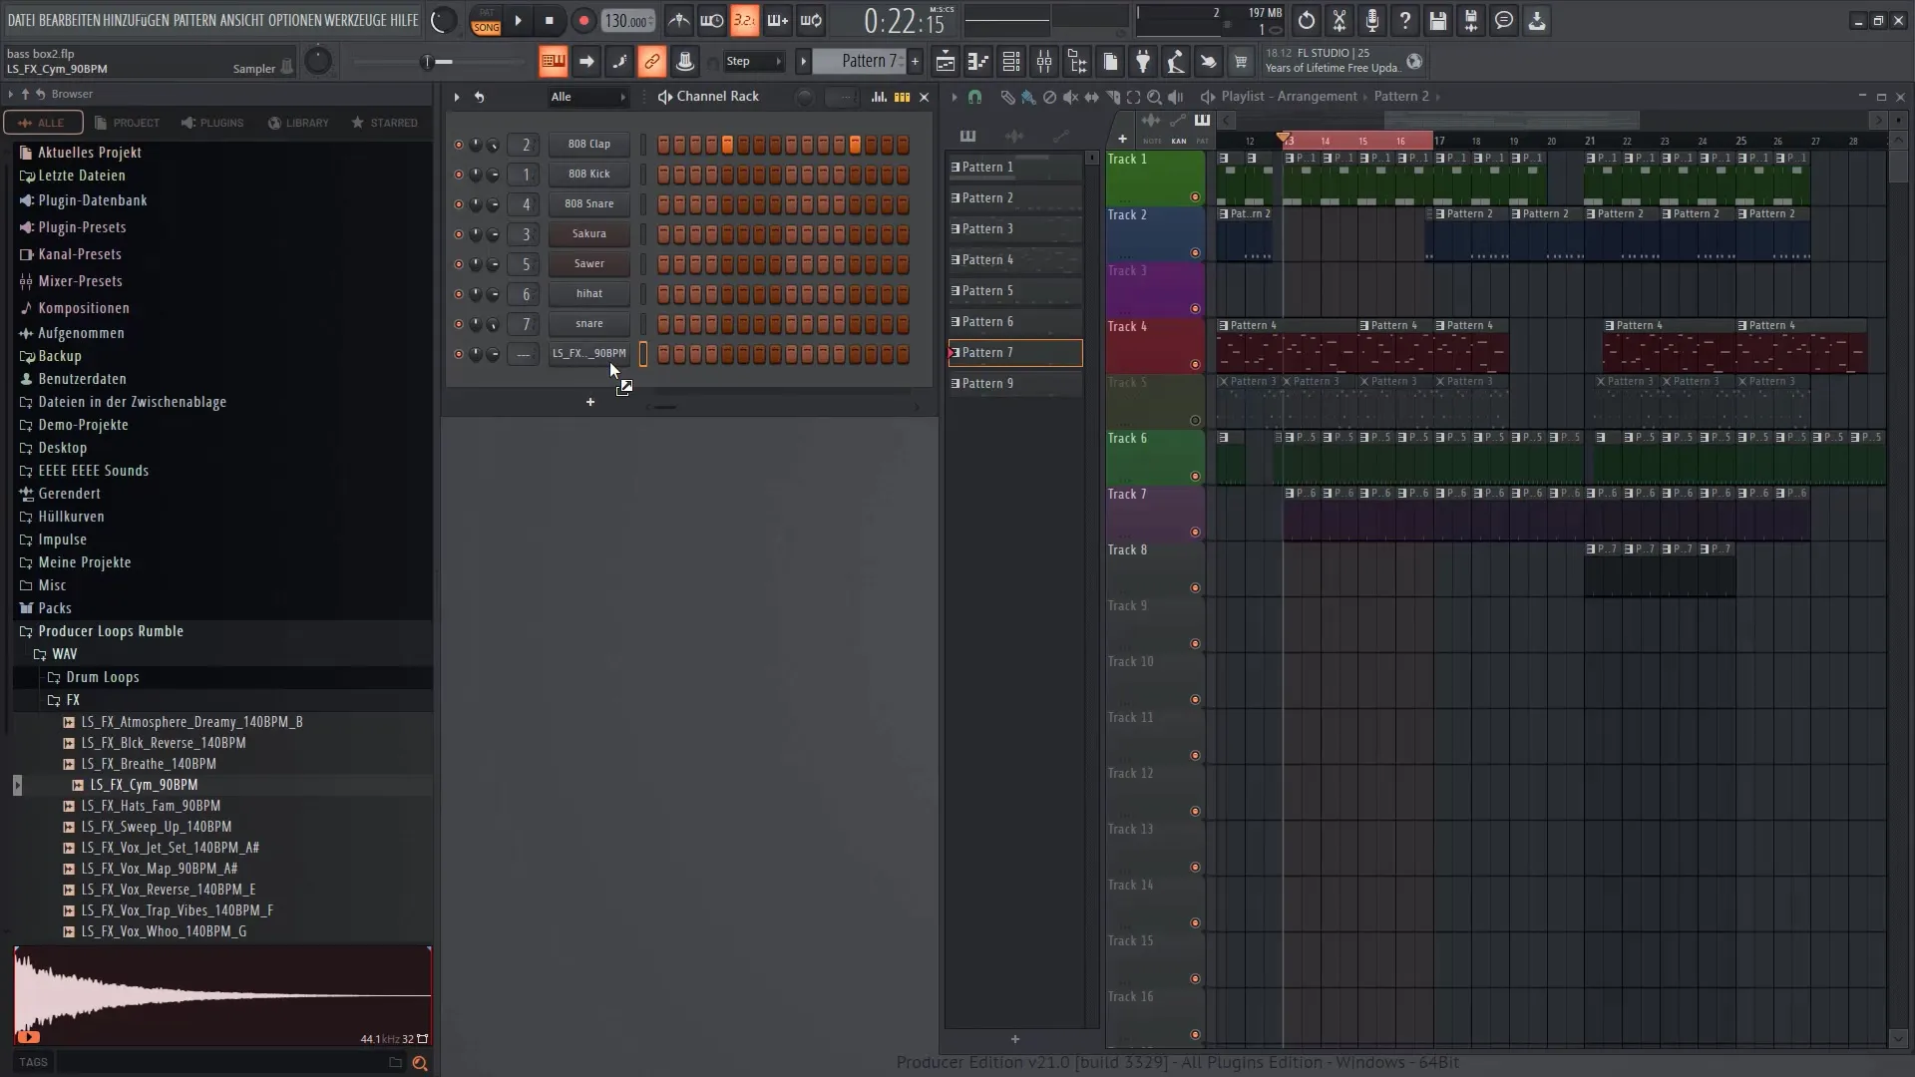Select LS_FX_Vox_Whoo_140BPM_G sample file
This screenshot has height=1077, width=1915.
pyautogui.click(x=164, y=931)
